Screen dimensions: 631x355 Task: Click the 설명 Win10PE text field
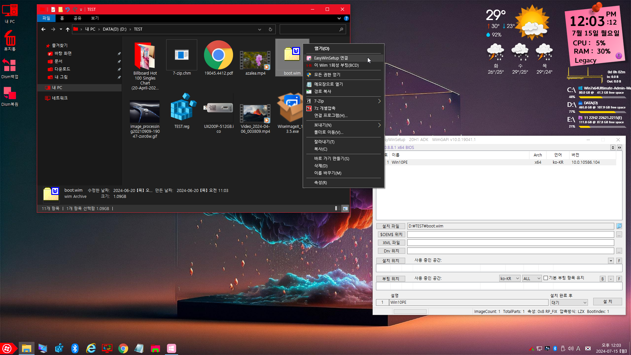coord(469,302)
